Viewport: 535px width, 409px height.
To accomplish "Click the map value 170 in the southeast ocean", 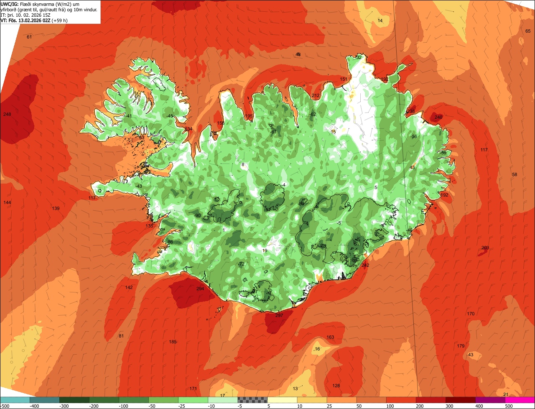I will 471,314.
